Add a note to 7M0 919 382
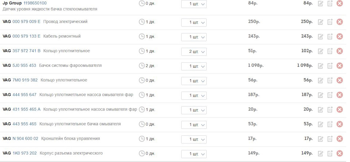This screenshot has width=350, height=162. [x=330, y=80]
